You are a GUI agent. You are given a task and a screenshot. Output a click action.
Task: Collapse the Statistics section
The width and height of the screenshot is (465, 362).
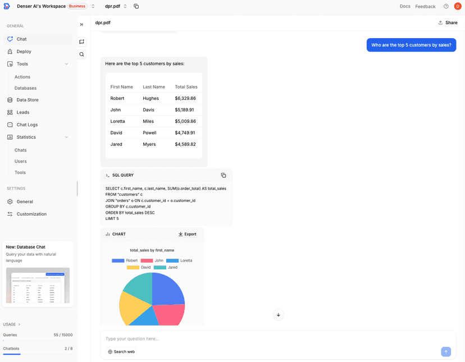point(66,136)
